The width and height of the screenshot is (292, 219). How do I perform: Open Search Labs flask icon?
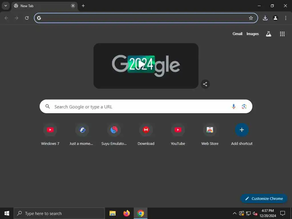(269, 34)
